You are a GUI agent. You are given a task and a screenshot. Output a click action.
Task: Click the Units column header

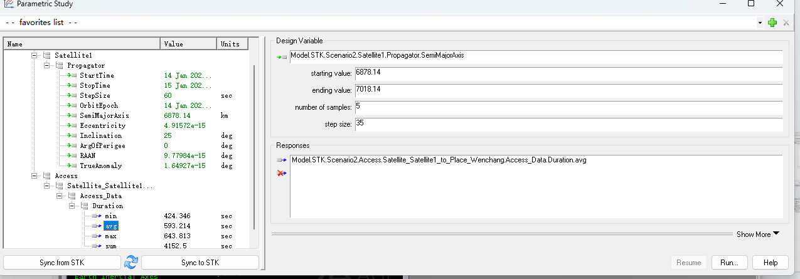[232, 44]
